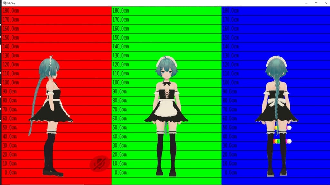Screen dimensions: 330x185
Task: Click the 140.0cm label in blue panel
Action: click(231, 47)
